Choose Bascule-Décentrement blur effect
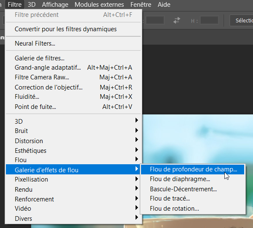 [x=183, y=189]
